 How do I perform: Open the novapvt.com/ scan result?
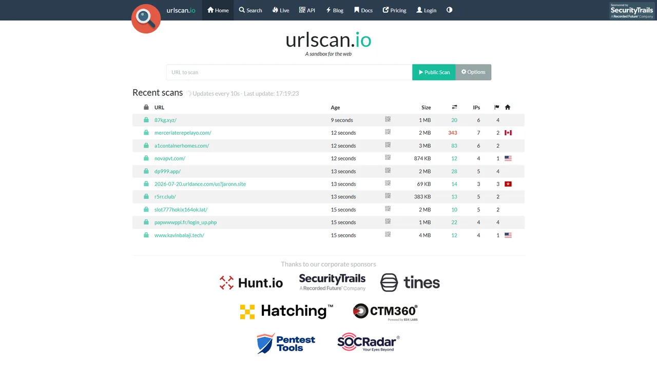[170, 158]
